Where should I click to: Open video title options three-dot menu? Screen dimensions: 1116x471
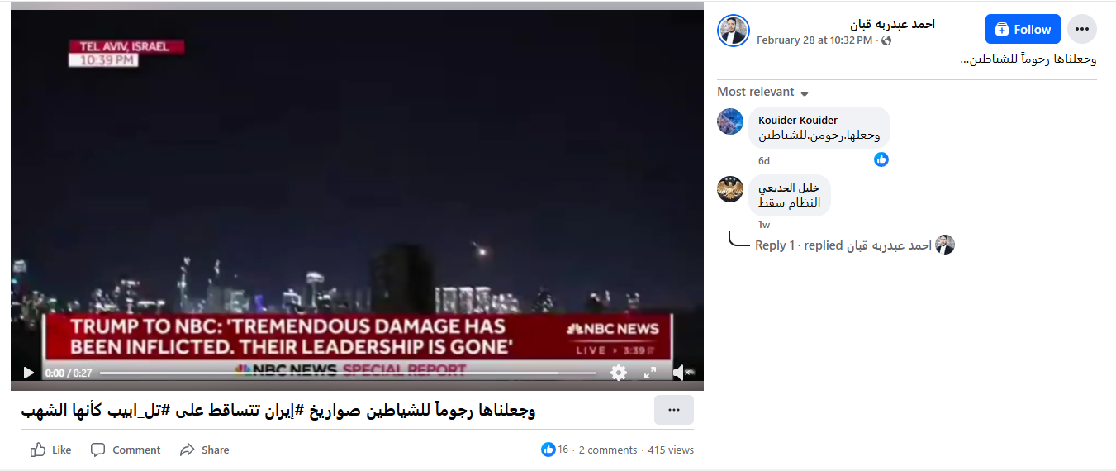coord(674,410)
